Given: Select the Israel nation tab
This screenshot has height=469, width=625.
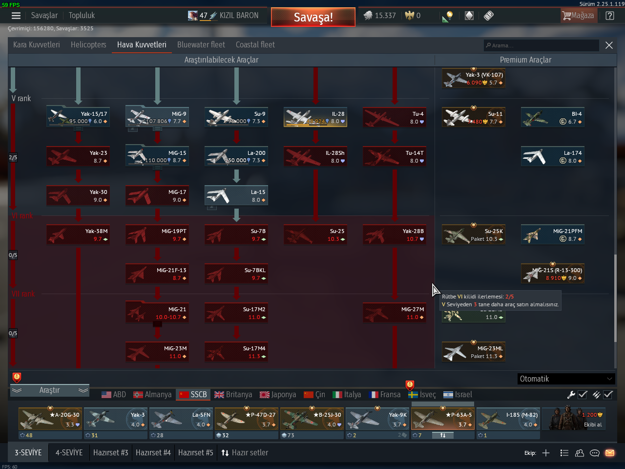Looking at the screenshot, I should 458,395.
